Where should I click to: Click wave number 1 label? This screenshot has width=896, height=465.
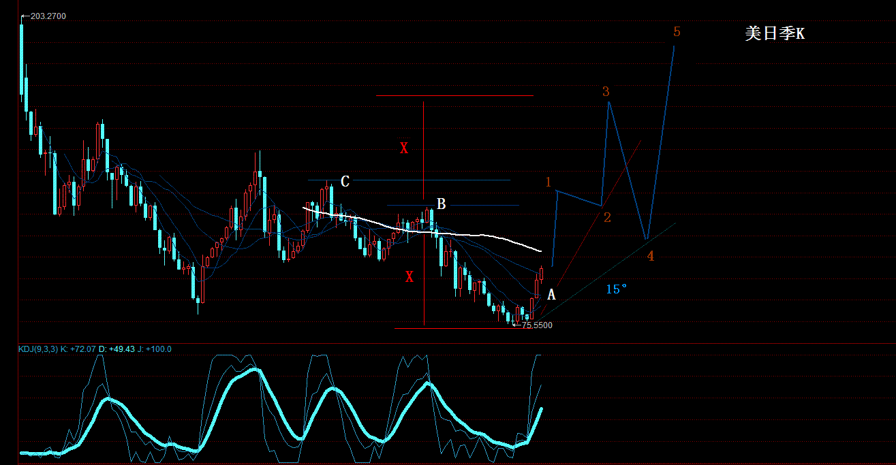tap(548, 182)
